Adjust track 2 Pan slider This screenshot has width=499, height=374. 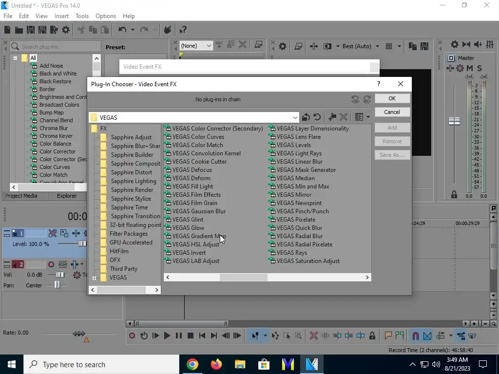[x=57, y=284]
